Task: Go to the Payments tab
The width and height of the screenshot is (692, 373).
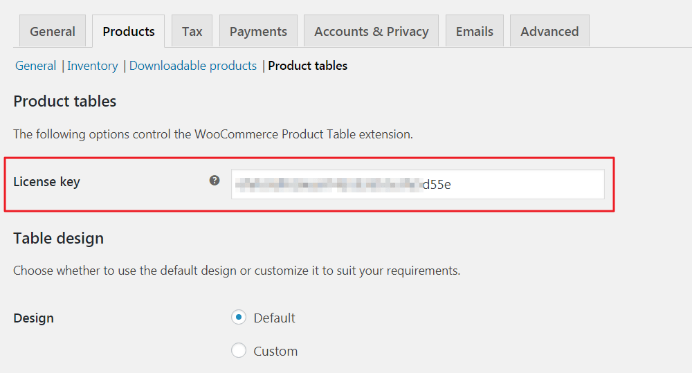Action: 258,32
